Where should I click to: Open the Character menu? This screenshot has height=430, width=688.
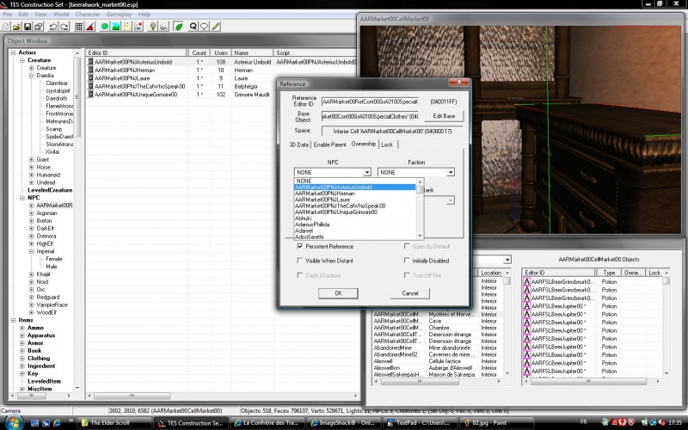(88, 14)
